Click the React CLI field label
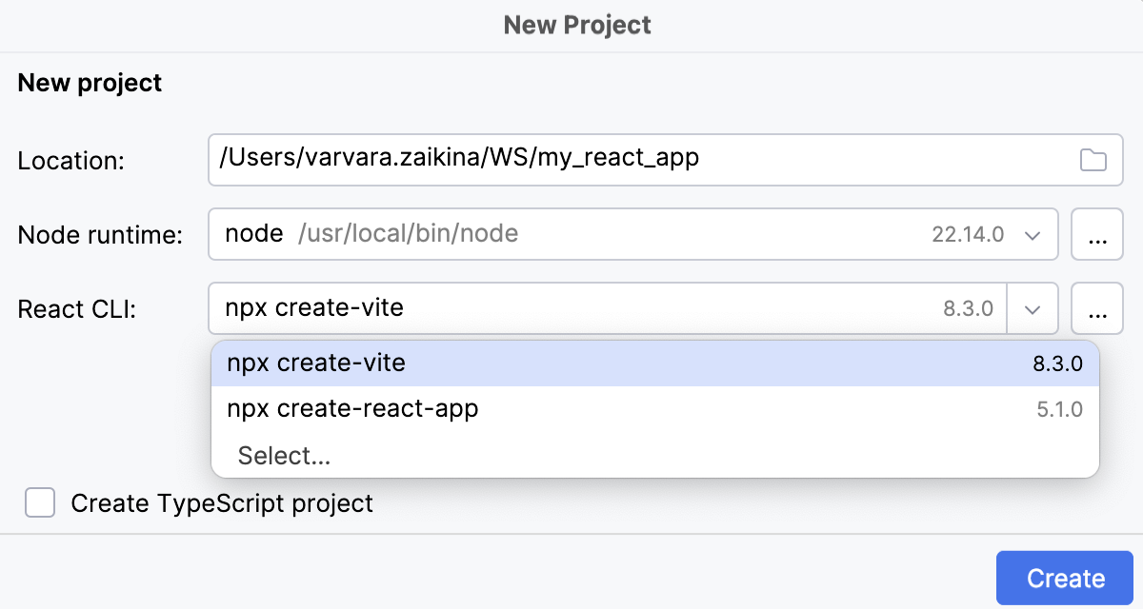This screenshot has width=1143, height=609. [x=69, y=308]
